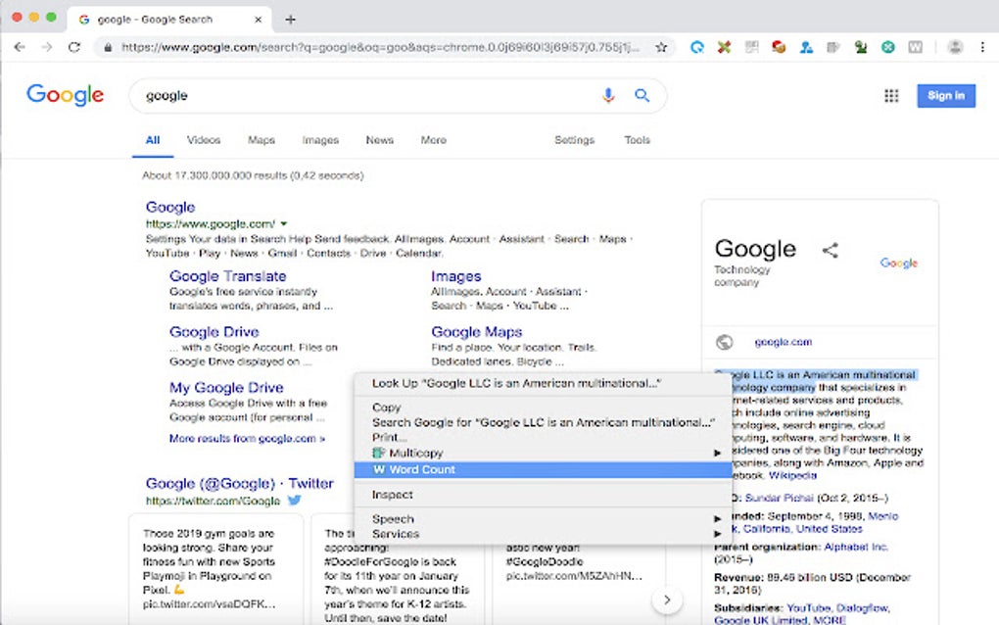999x625 pixels.
Task: Open a new tab with the plus button
Action: click(291, 20)
